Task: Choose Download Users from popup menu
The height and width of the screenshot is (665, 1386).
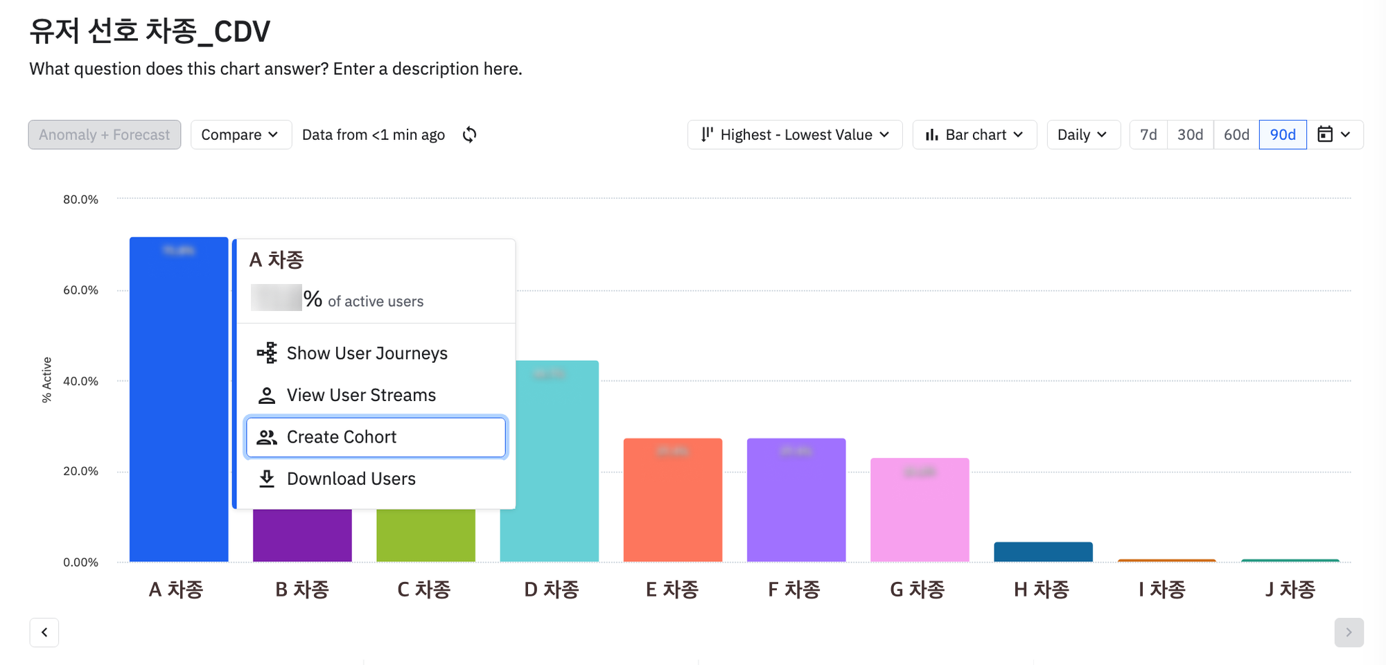Action: [x=376, y=479]
